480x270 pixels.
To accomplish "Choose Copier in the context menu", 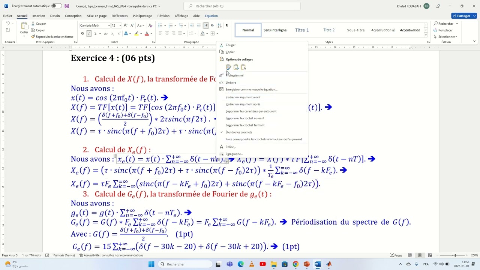I will (230, 52).
